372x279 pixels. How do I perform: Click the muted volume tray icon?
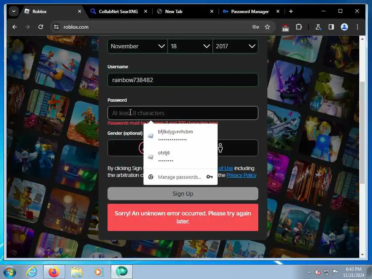pyautogui.click(x=318, y=272)
